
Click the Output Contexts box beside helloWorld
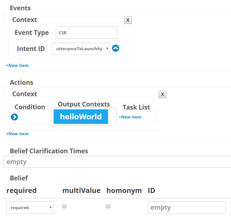point(112,117)
